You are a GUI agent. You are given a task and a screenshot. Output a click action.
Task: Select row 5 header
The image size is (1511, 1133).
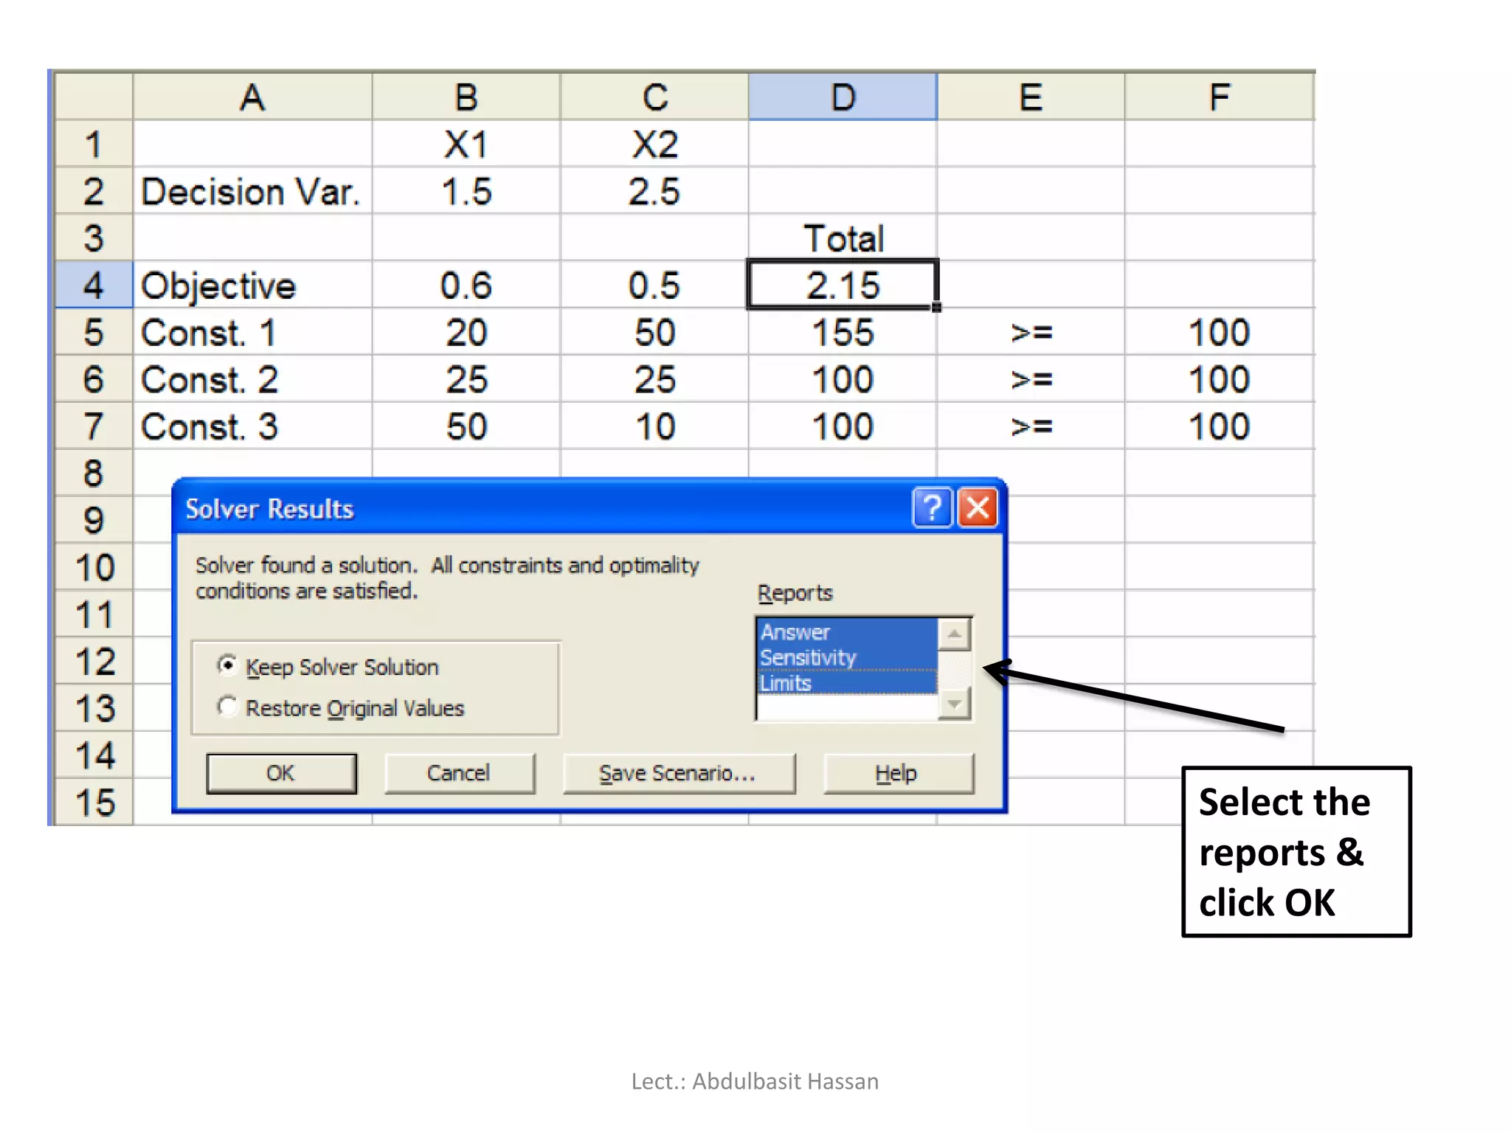point(94,332)
